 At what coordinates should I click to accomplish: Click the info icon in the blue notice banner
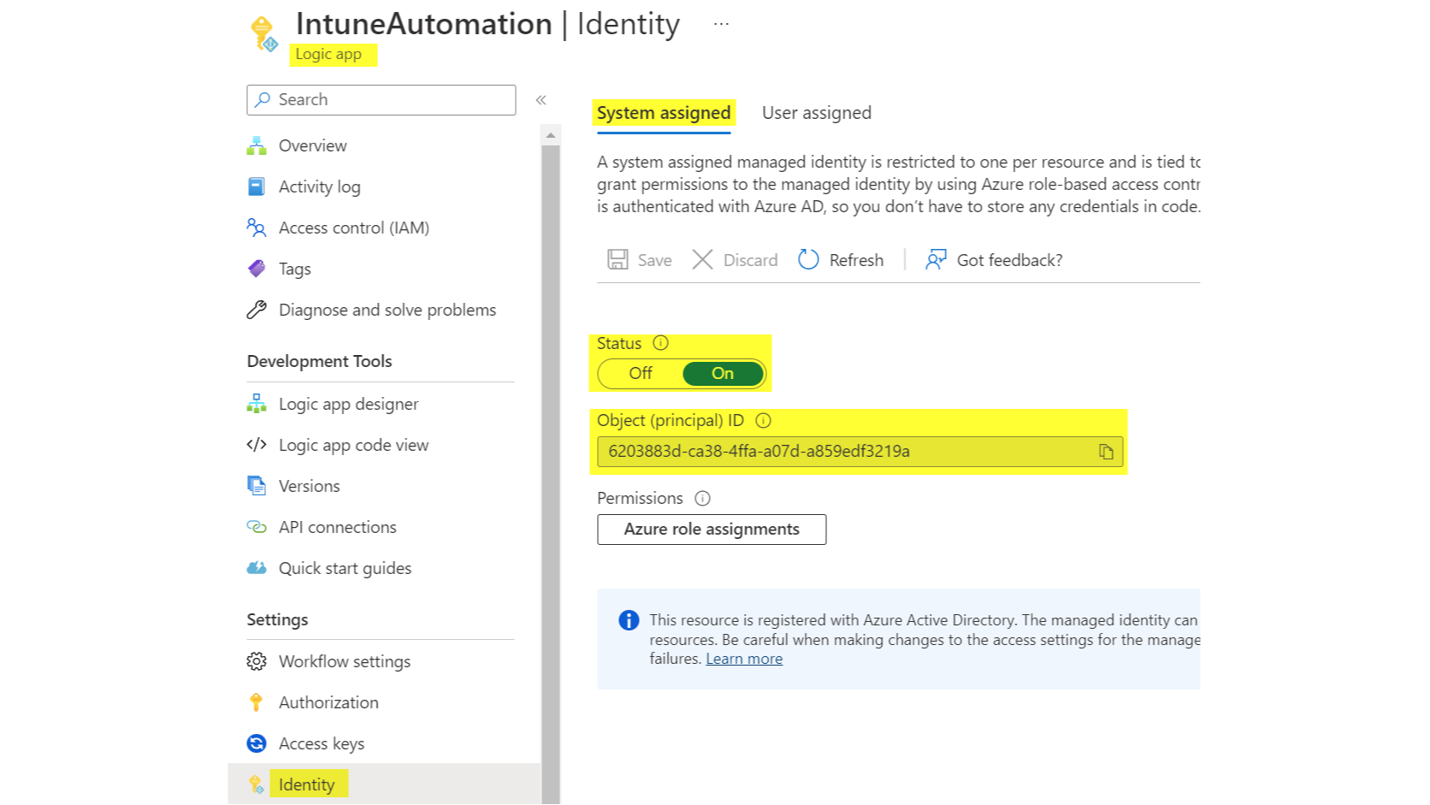click(629, 620)
